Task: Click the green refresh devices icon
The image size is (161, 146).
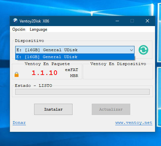Action: pyautogui.click(x=143, y=50)
